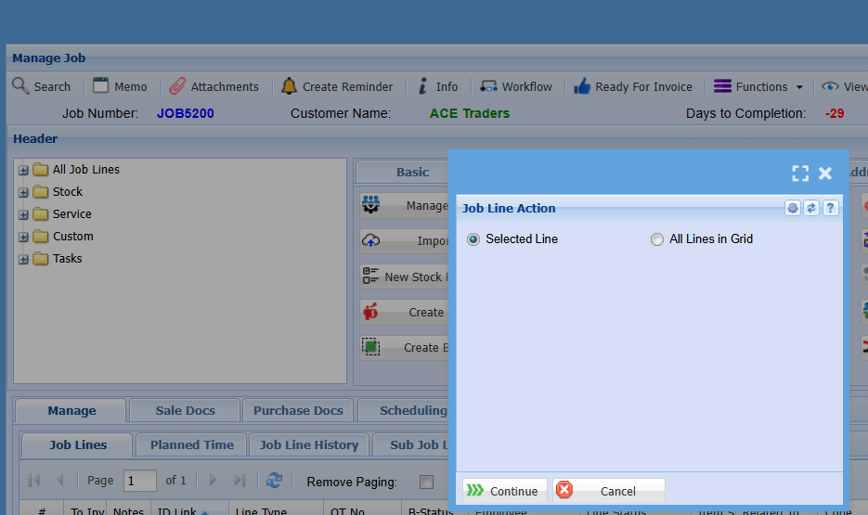Image resolution: width=868 pixels, height=515 pixels.
Task: Click the Continue button
Action: coord(504,491)
